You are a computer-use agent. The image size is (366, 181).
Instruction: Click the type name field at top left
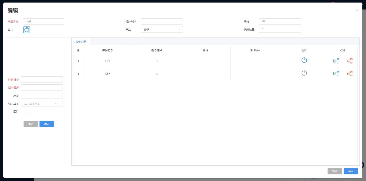[44, 22]
